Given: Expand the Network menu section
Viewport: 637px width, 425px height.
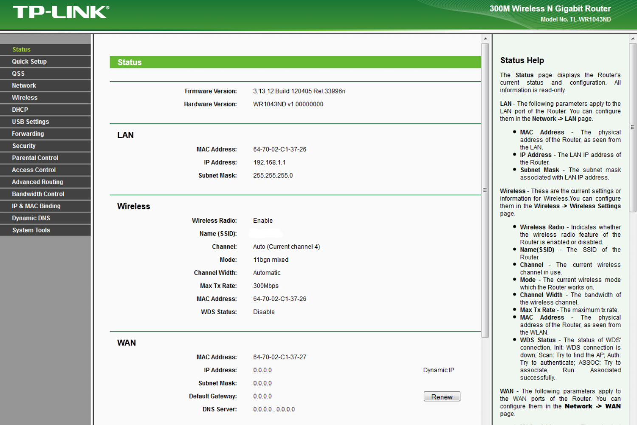Looking at the screenshot, I should coord(24,86).
